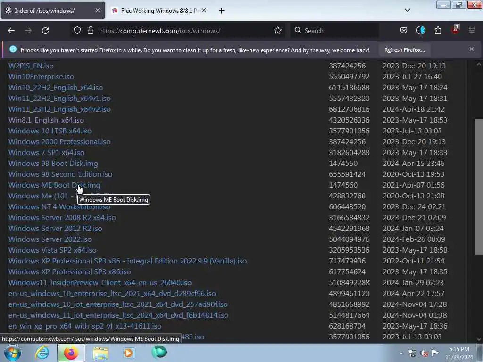Open Windows 7 SP1 x64.iso link
483x362 pixels.
(46, 153)
